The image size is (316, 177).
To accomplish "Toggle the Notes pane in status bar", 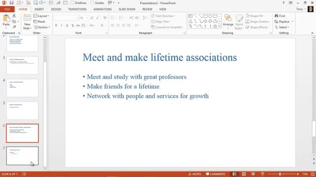I will coord(195,174).
